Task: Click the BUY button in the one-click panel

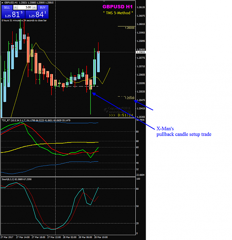Action: click(43, 8)
